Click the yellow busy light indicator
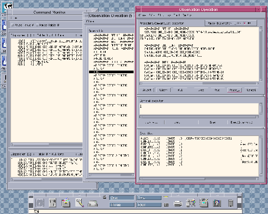268x214 pixels. click(x=165, y=197)
